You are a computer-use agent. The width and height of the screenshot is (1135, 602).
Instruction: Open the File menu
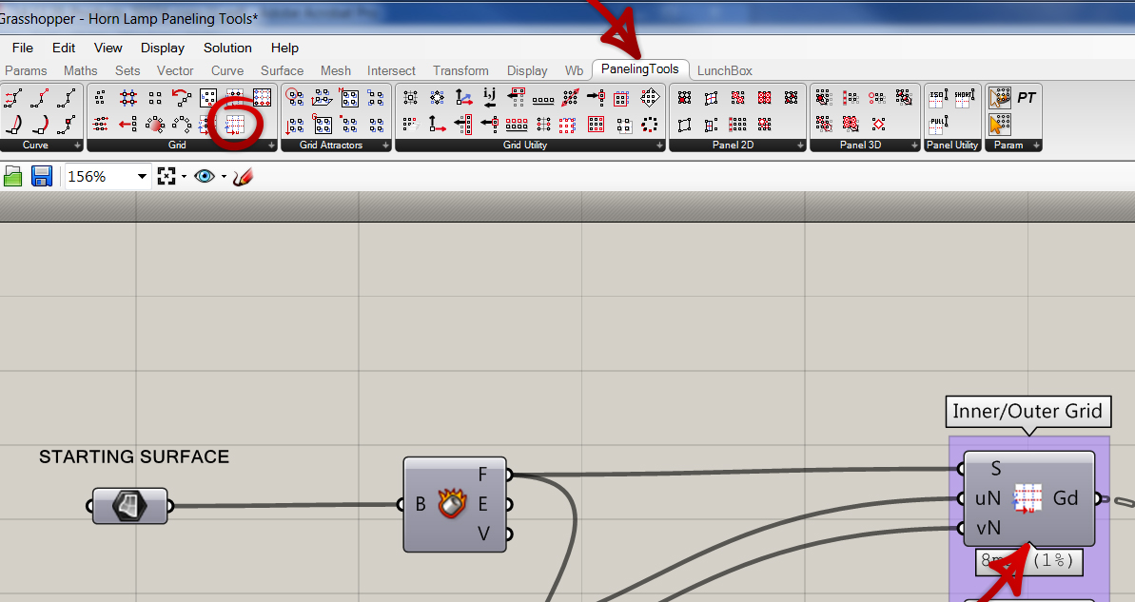pos(23,48)
